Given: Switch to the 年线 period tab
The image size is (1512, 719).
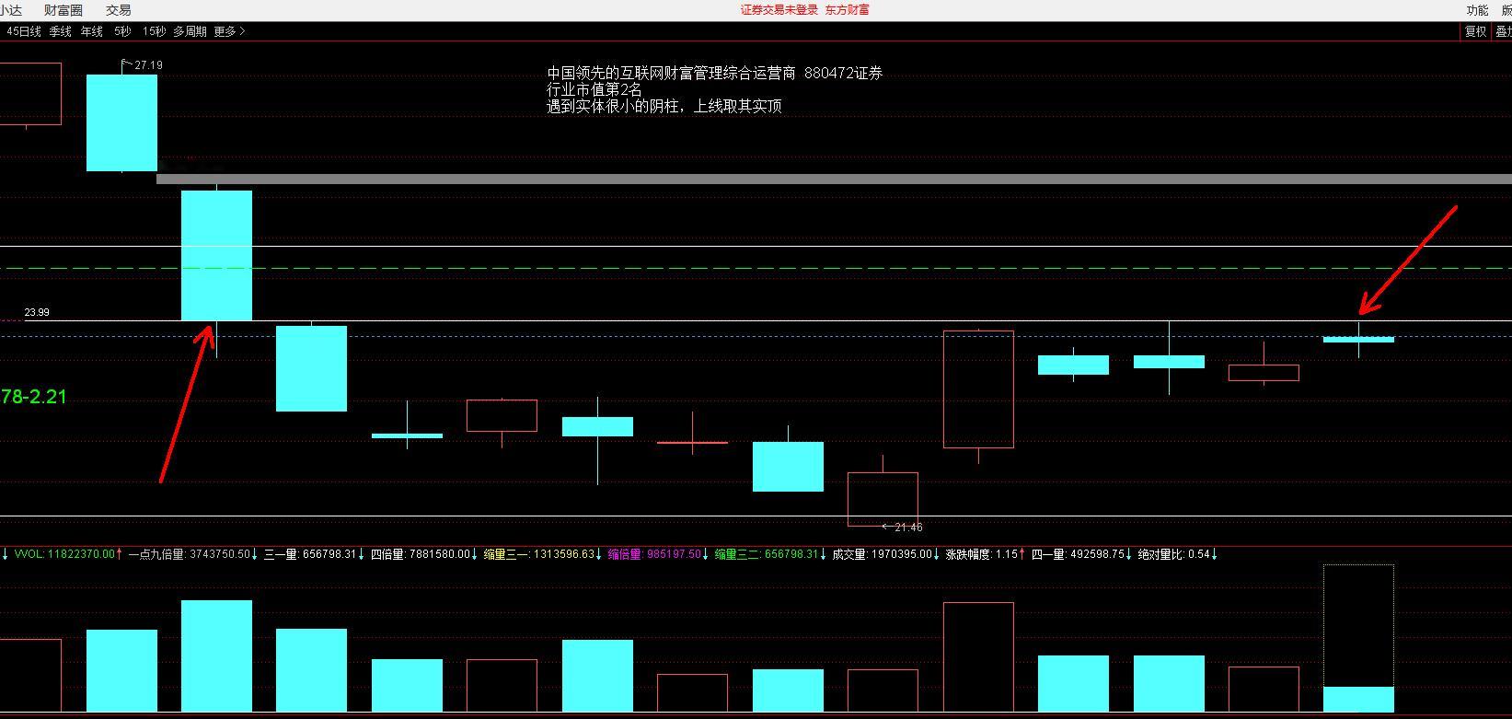Looking at the screenshot, I should click(x=91, y=31).
